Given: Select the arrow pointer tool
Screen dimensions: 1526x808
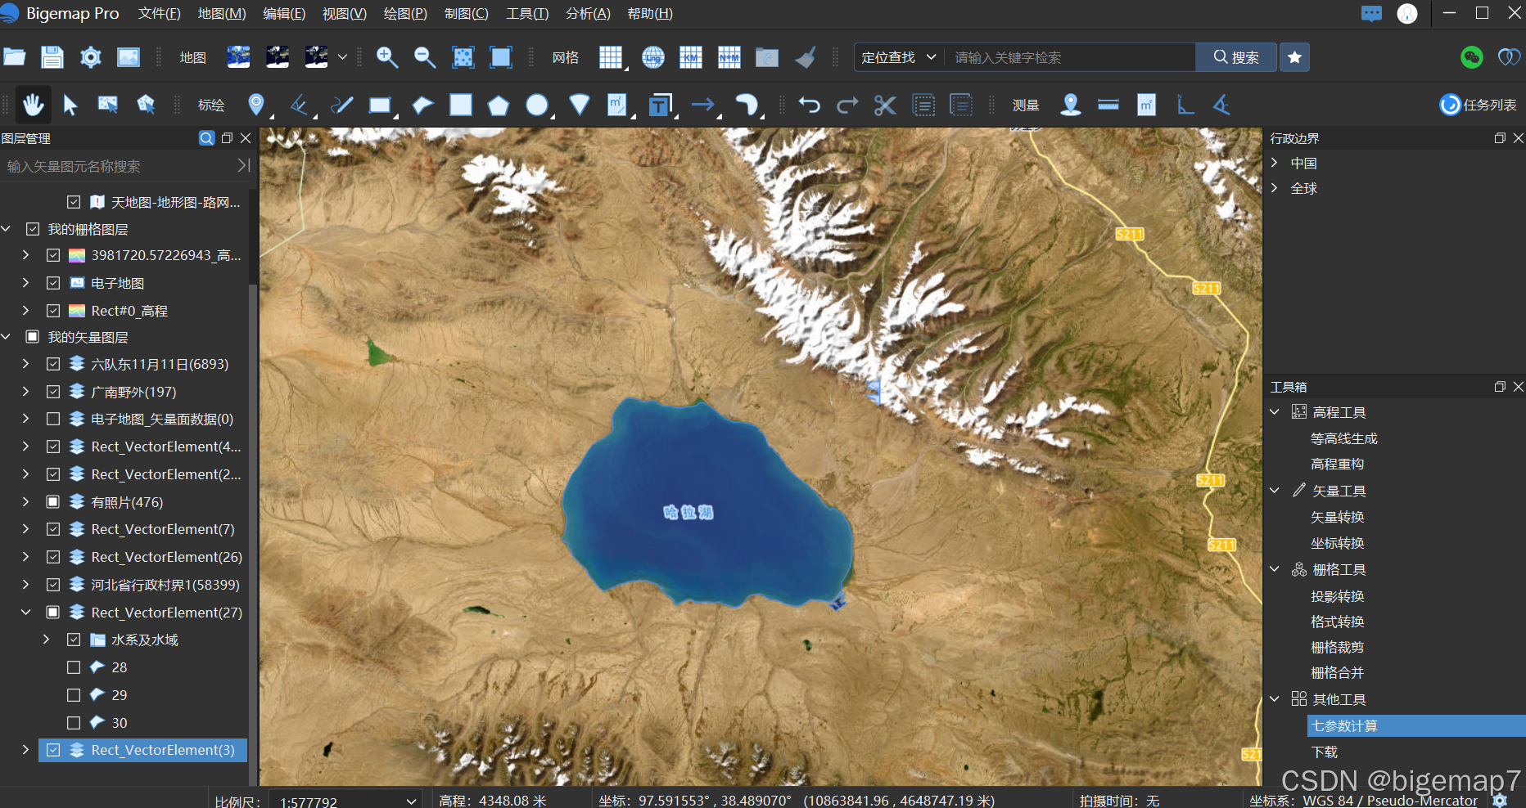Looking at the screenshot, I should tap(70, 105).
